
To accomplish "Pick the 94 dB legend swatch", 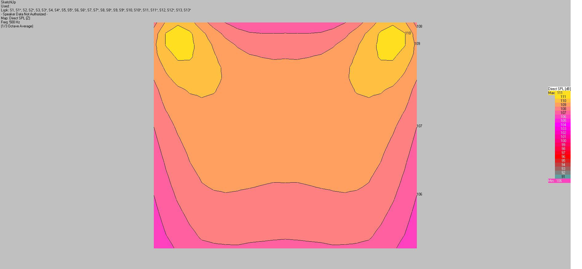I will [563, 165].
